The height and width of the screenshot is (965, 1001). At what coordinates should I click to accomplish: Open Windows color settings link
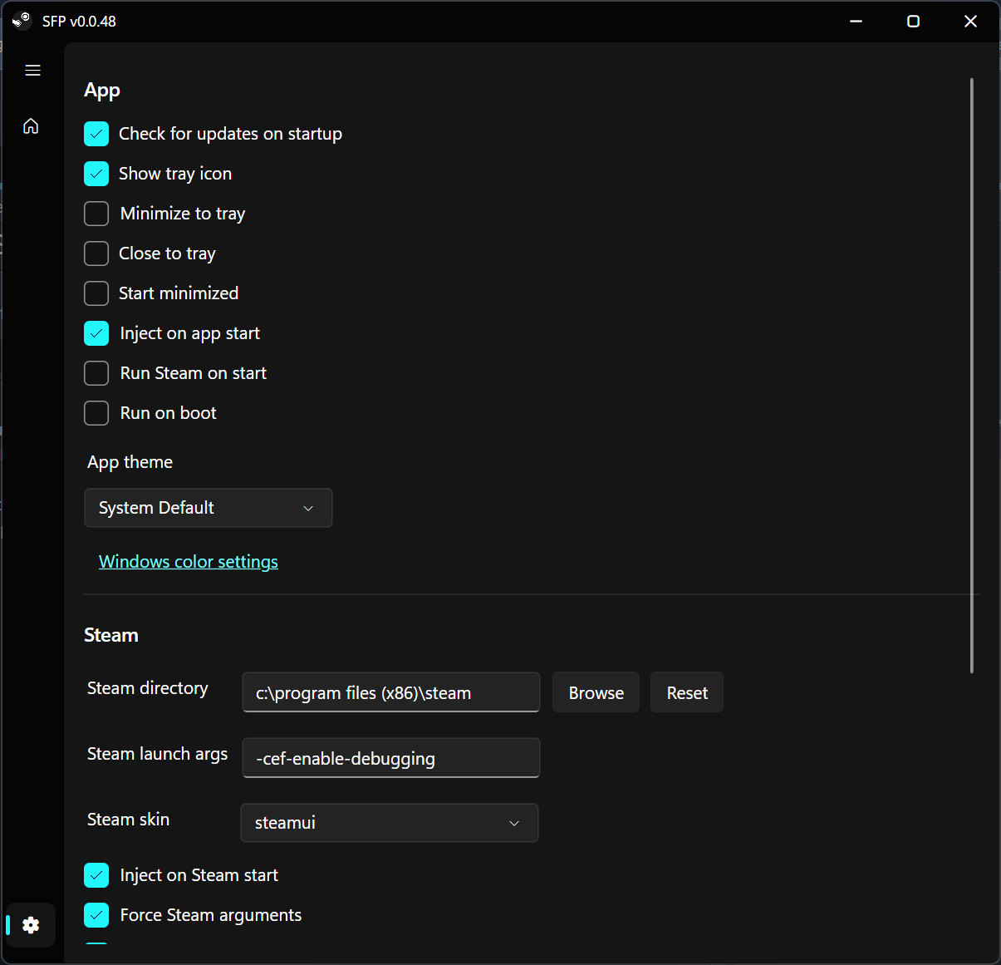189,562
